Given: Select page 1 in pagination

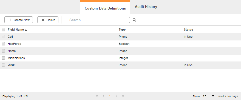Looking at the screenshot, I should 110,96.
